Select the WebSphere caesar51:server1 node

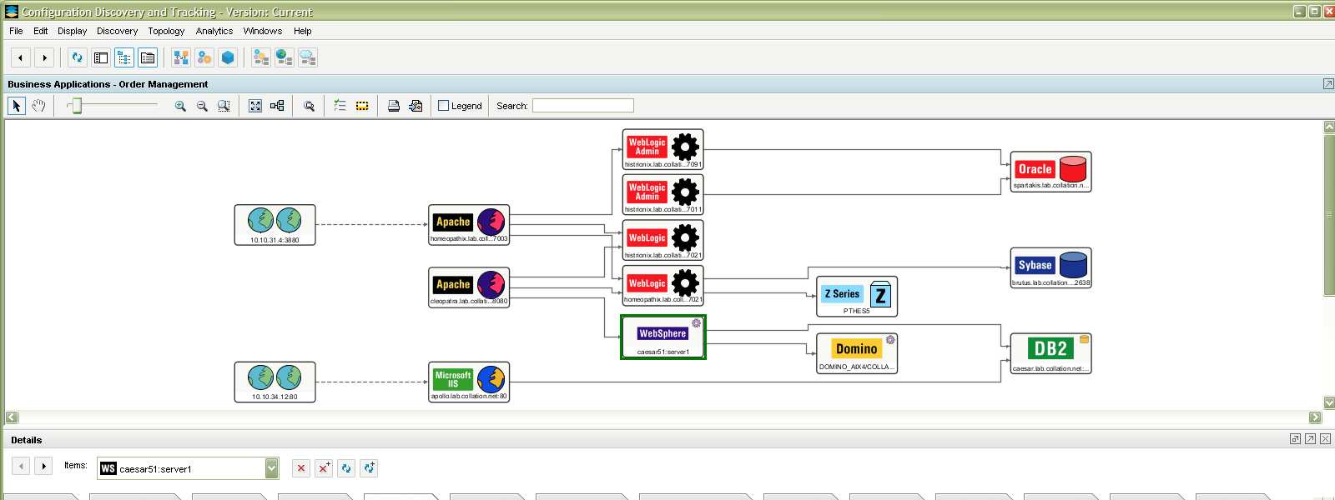(663, 337)
